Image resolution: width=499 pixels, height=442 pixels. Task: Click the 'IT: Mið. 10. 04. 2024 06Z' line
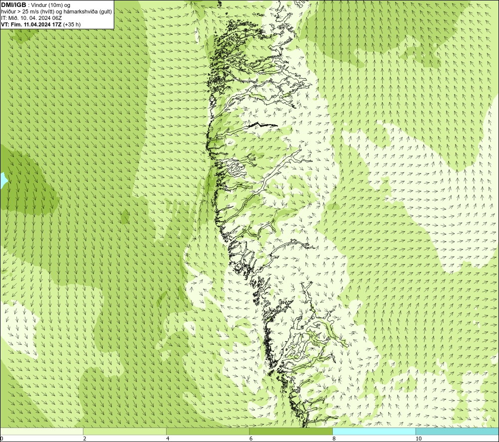pos(31,18)
